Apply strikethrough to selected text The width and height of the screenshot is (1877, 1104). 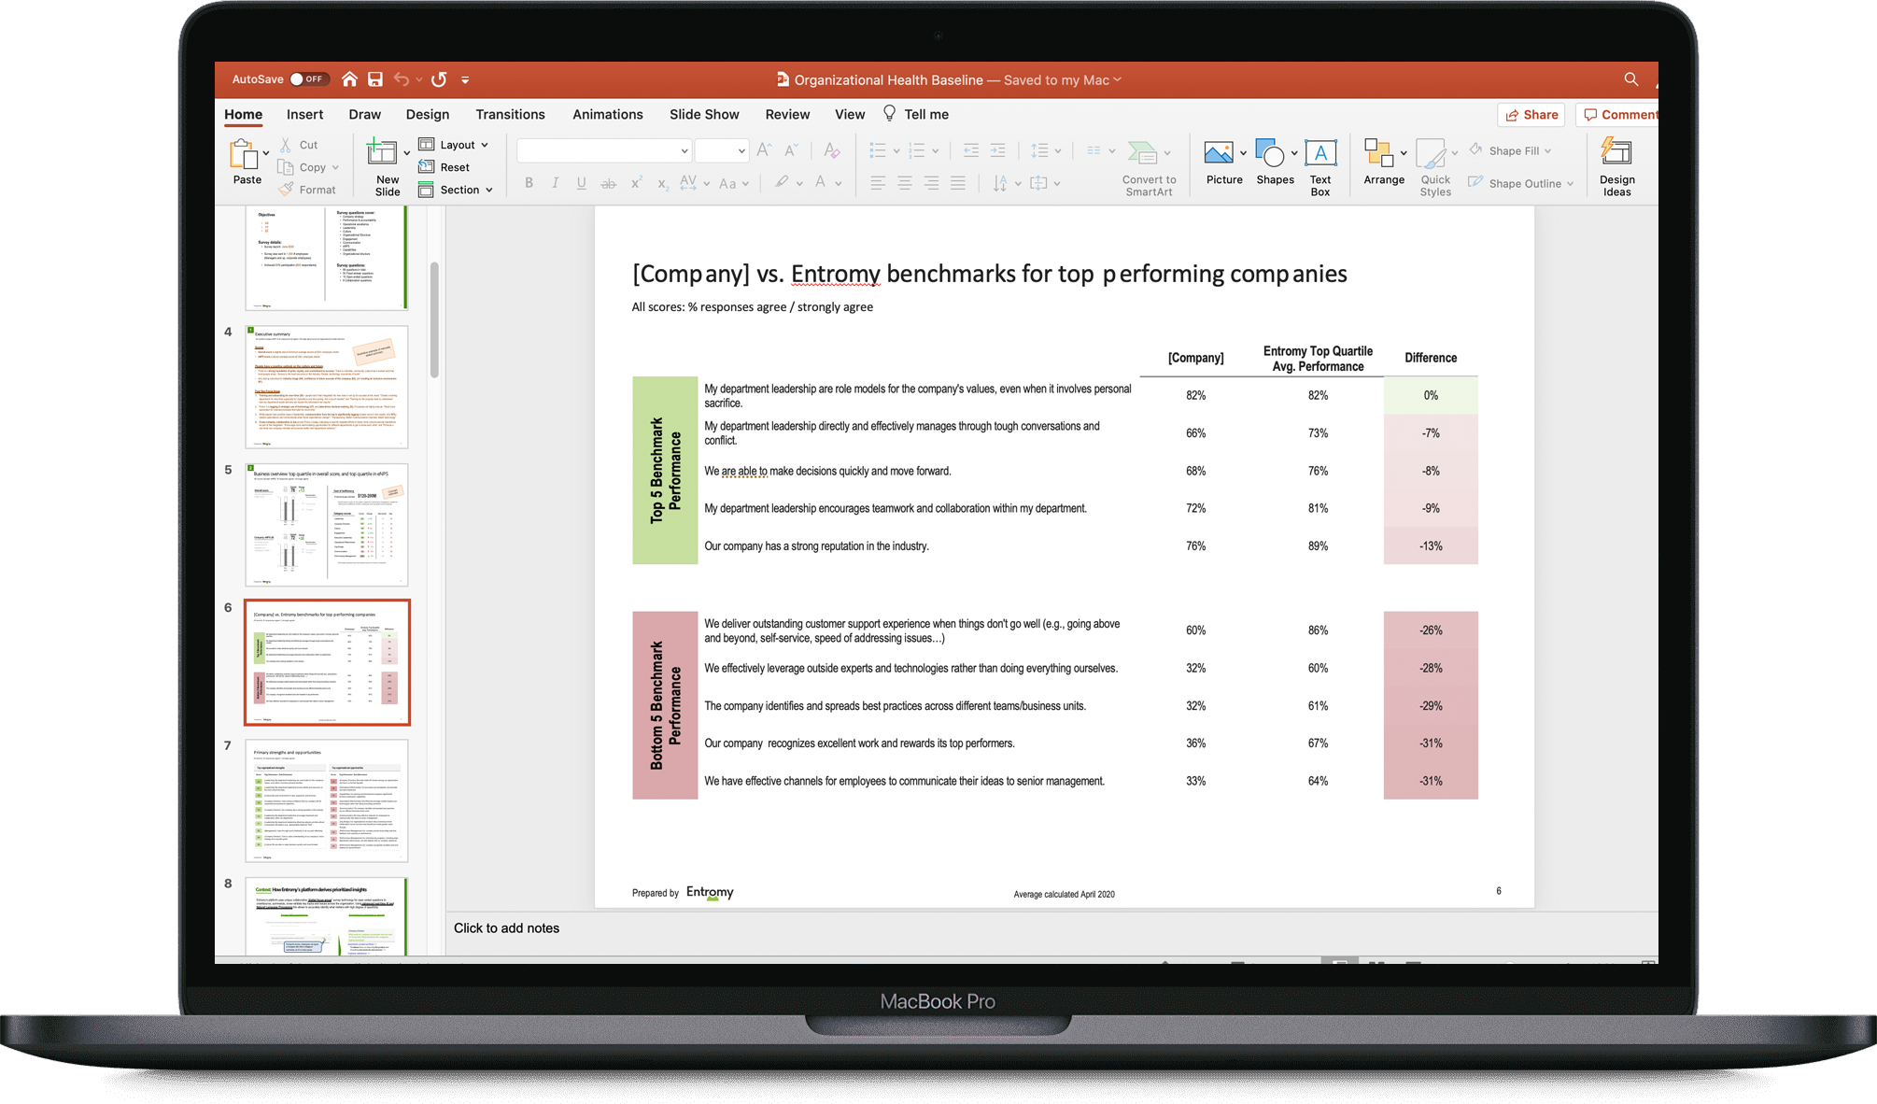point(608,182)
